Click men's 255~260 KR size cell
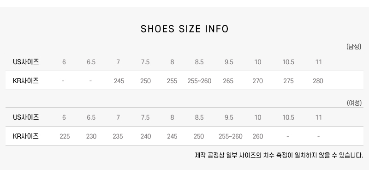369x170 pixels. [199, 81]
